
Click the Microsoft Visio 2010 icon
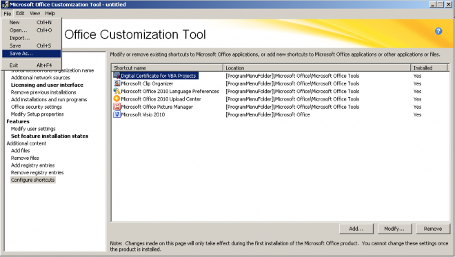pos(117,114)
